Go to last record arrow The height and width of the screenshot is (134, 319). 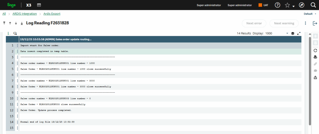tap(21, 23)
